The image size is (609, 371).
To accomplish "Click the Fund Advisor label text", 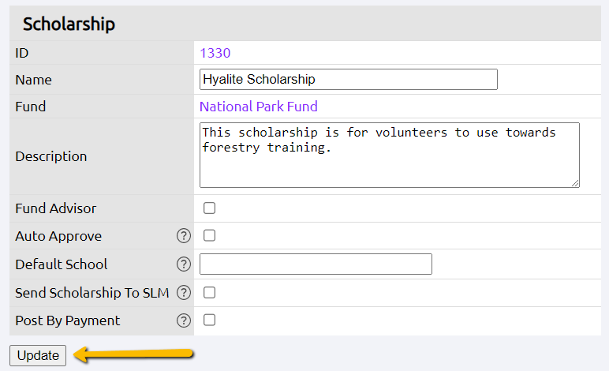I will [55, 208].
